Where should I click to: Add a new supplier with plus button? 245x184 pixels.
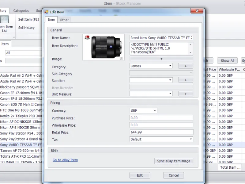186,80
